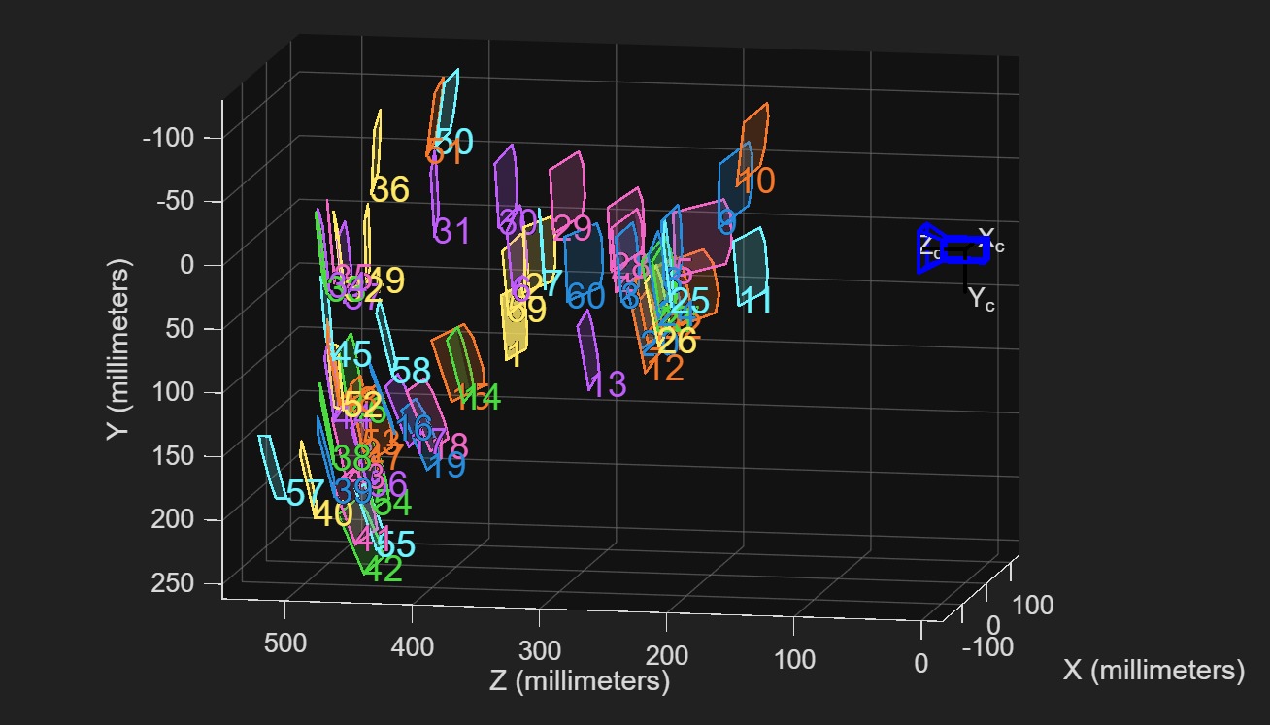Click the blue plane numbered 25
The image size is (1270, 725).
(x=692, y=300)
